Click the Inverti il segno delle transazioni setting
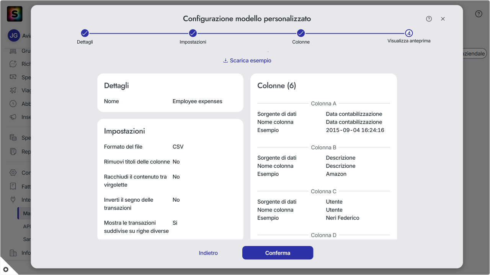This screenshot has width=490, height=275. click(129, 204)
